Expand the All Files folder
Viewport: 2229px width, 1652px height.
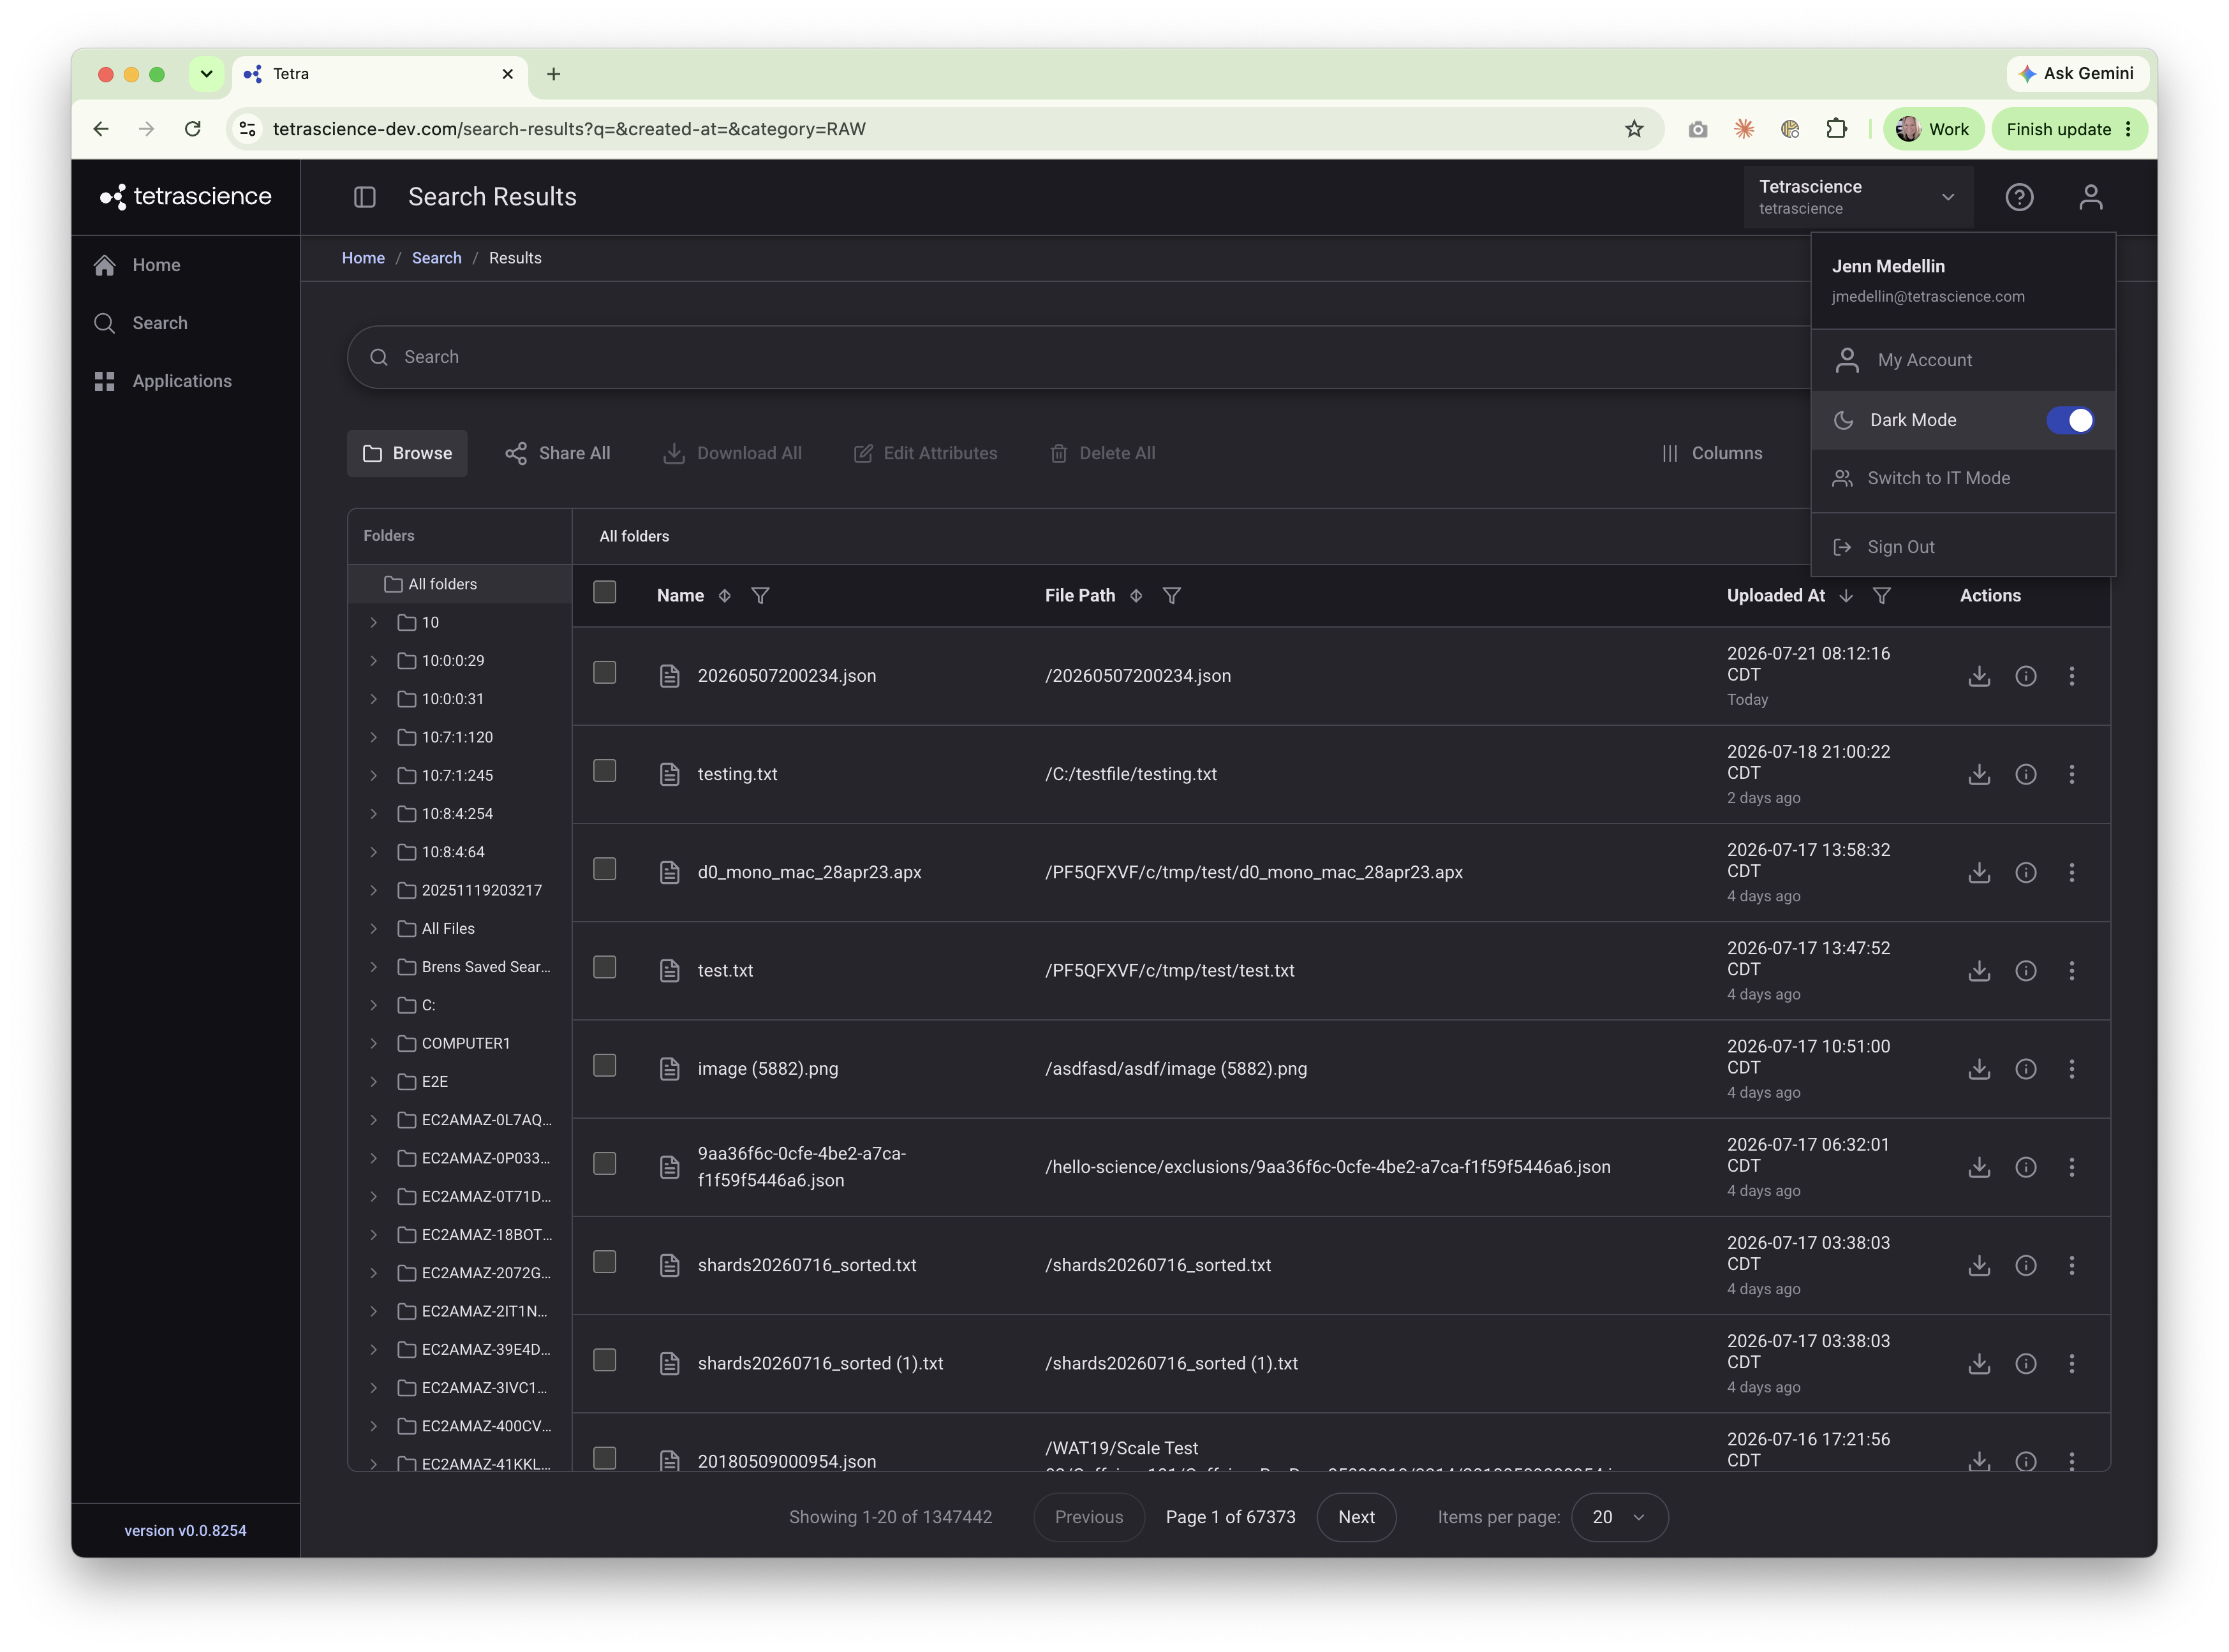[x=373, y=928]
